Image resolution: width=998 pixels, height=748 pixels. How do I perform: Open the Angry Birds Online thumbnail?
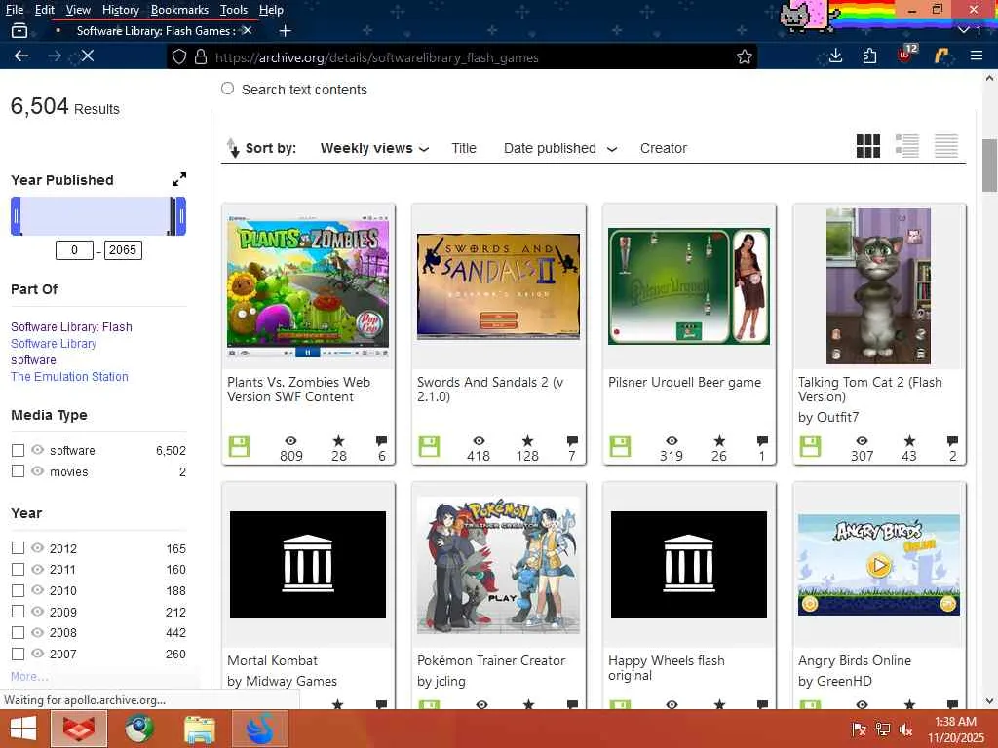tap(878, 565)
